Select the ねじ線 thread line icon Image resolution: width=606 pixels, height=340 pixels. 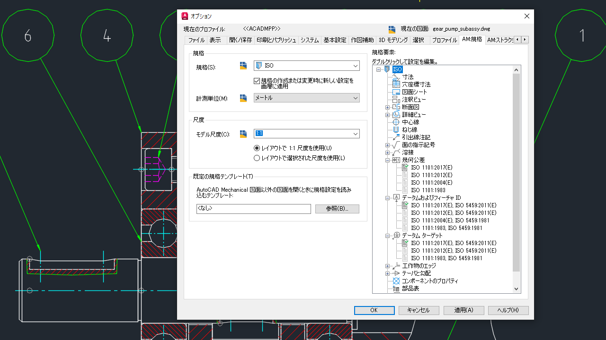[x=396, y=130]
